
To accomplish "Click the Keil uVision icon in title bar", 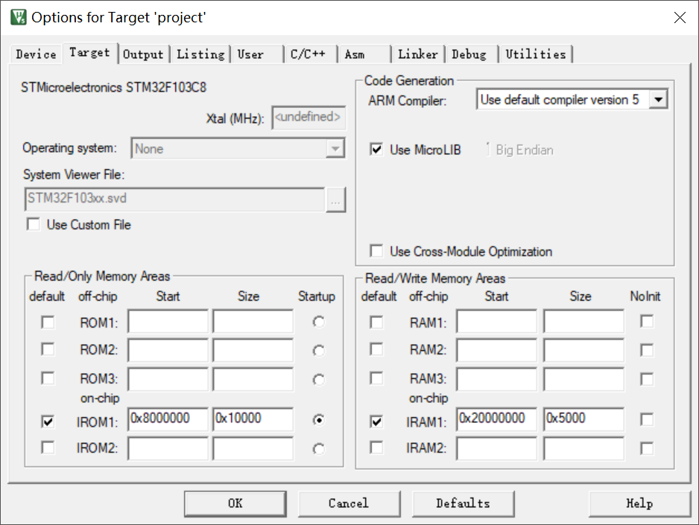I will coord(19,17).
